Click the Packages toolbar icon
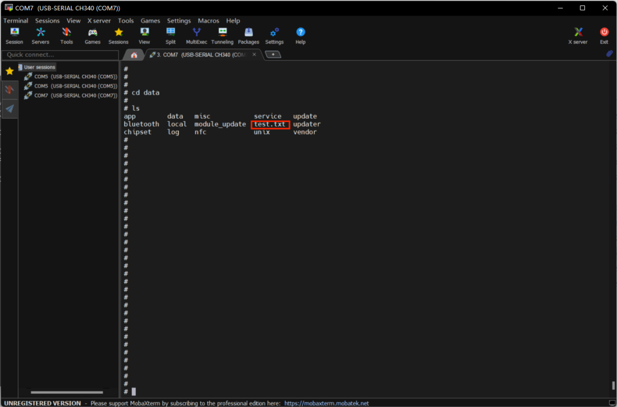Image resolution: width=617 pixels, height=407 pixels. (249, 36)
